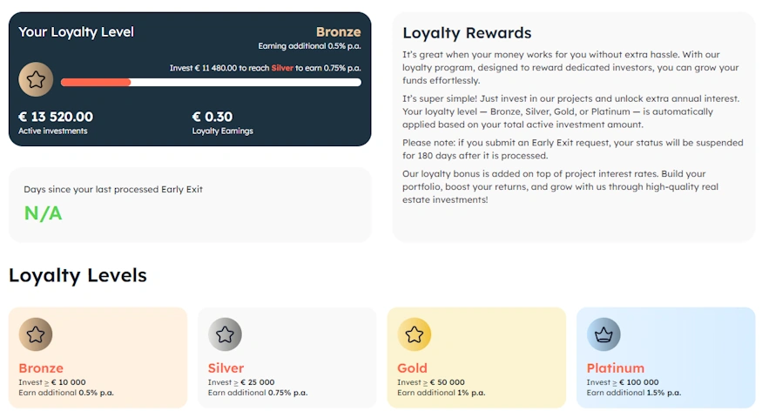Click the Silver level star icon
Image resolution: width=762 pixels, height=418 pixels.
tap(225, 334)
